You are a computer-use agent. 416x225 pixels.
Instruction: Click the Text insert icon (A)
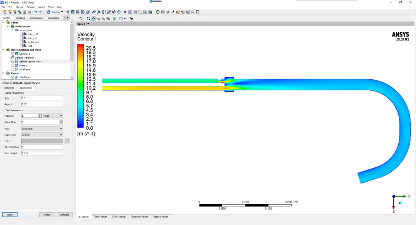(145, 12)
